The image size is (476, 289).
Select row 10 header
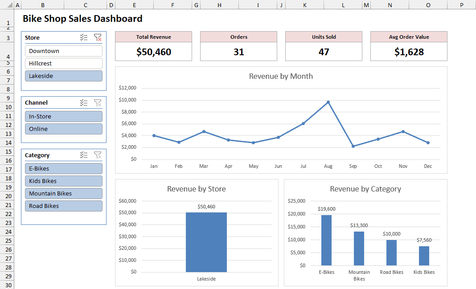tap(8, 107)
